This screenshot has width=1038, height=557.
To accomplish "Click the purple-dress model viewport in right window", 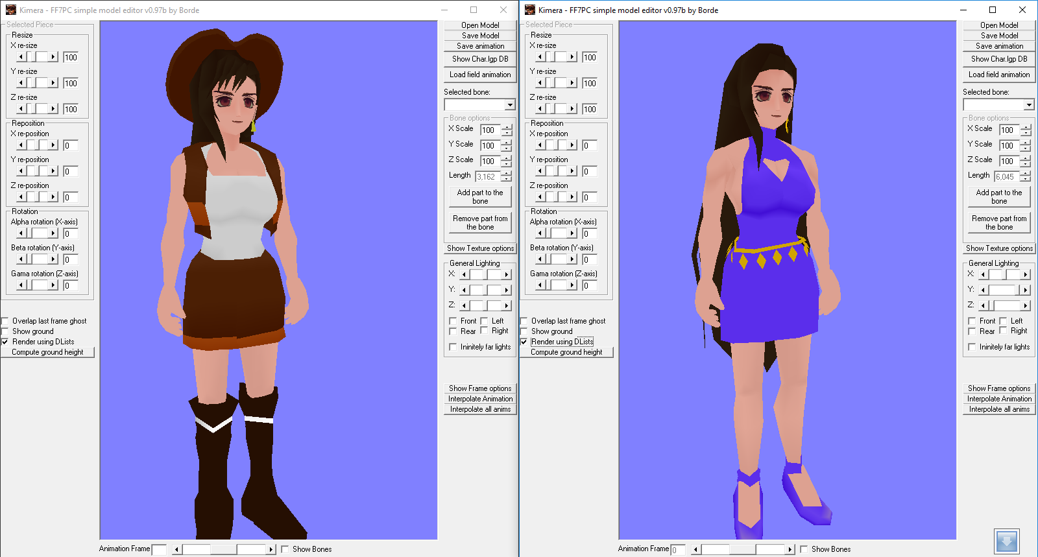I will pos(788,280).
